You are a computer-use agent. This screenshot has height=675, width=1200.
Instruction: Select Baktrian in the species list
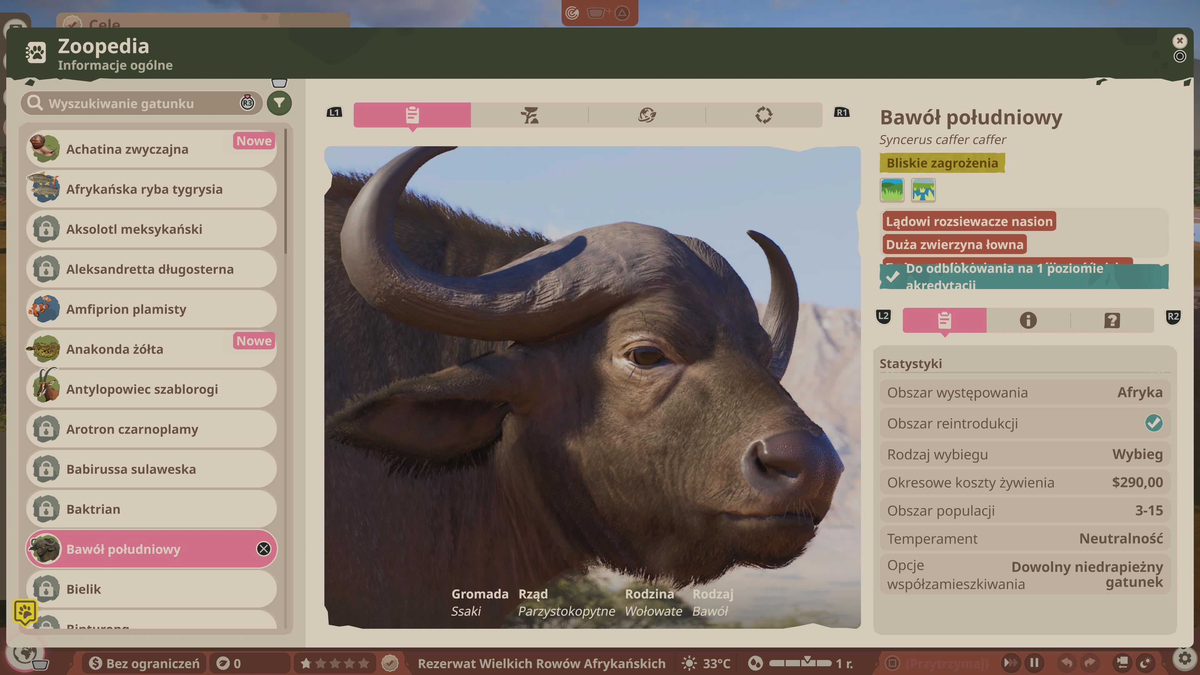pyautogui.click(x=151, y=509)
